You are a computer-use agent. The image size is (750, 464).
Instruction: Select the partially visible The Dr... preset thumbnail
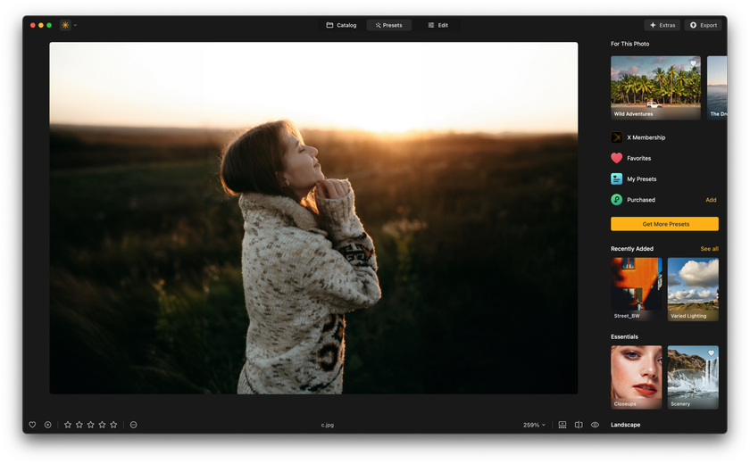[717, 87]
